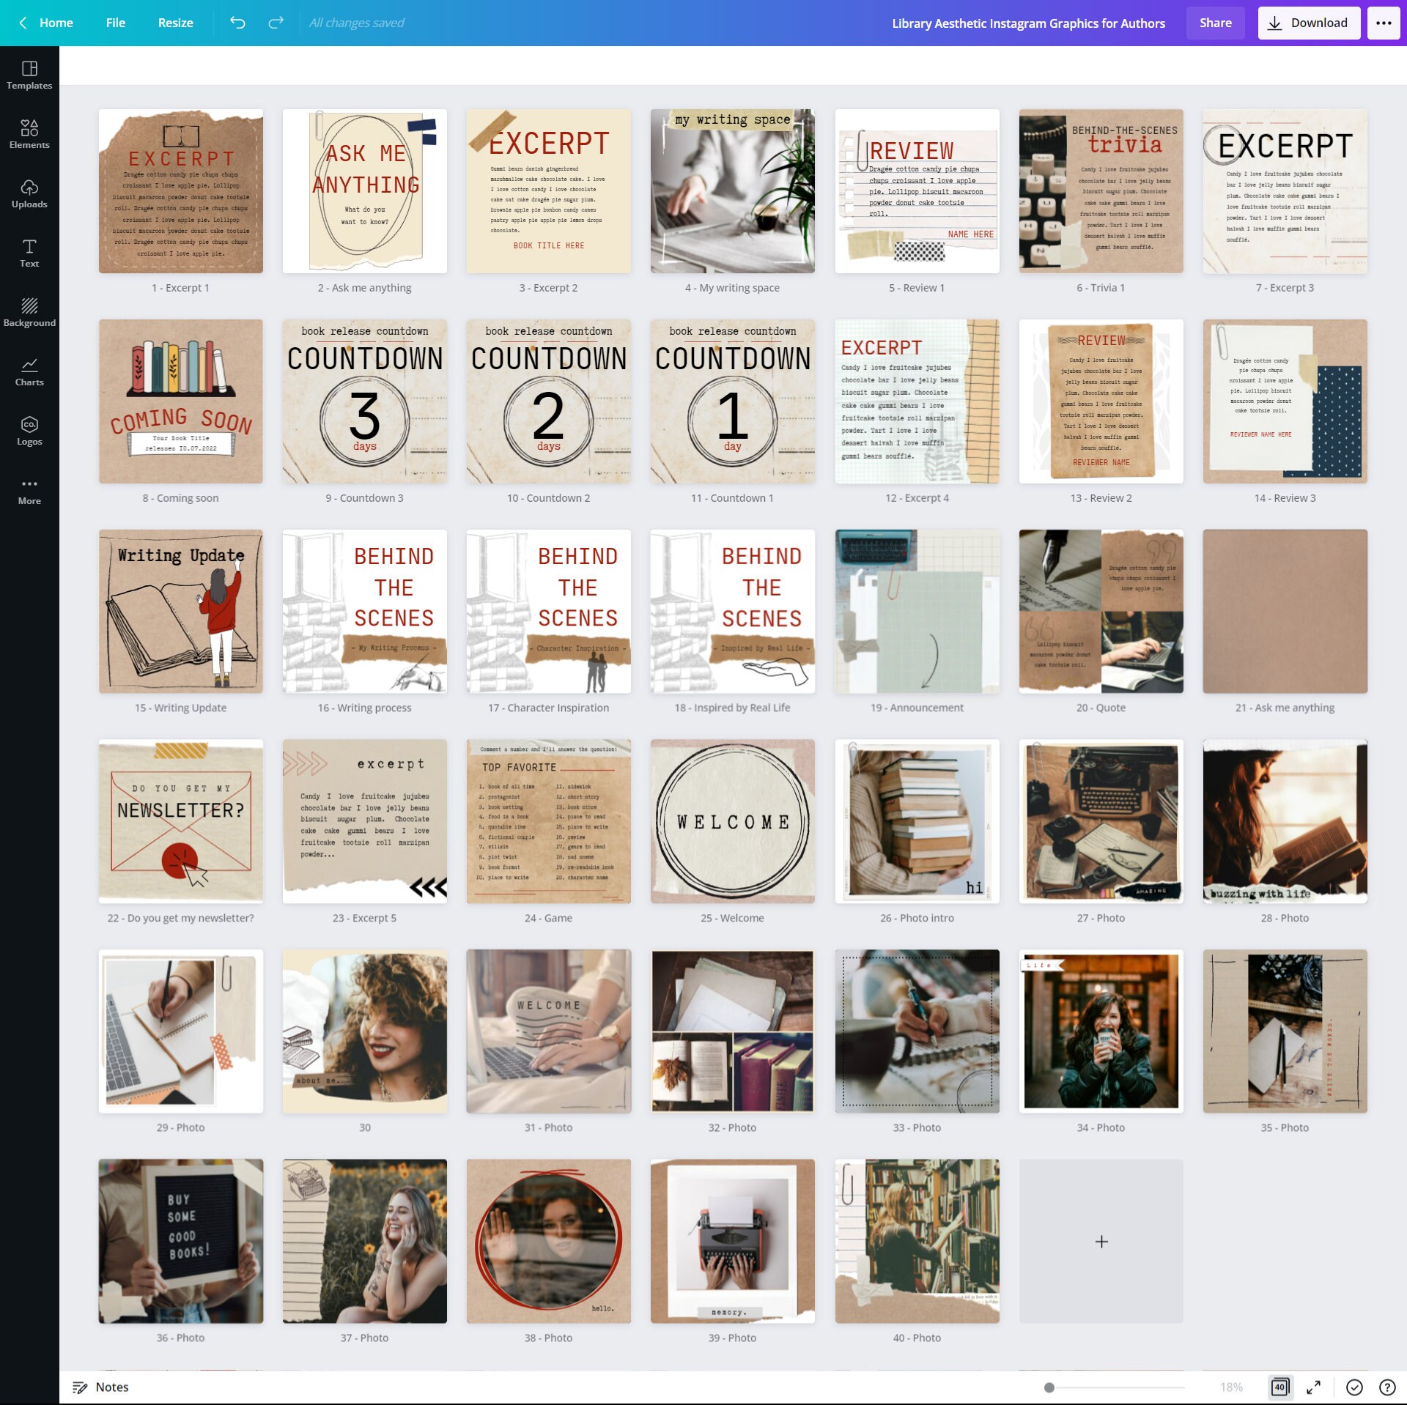Select page 9 Countdown 3 thumbnail
The width and height of the screenshot is (1407, 1405).
364,401
